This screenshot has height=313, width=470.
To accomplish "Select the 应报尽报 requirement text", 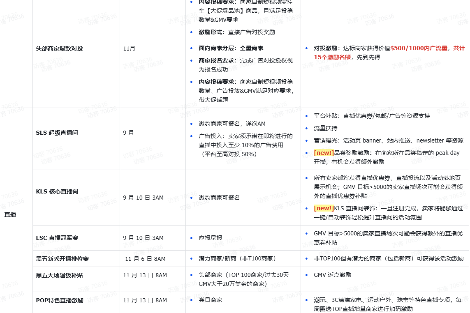I will pos(211,238).
